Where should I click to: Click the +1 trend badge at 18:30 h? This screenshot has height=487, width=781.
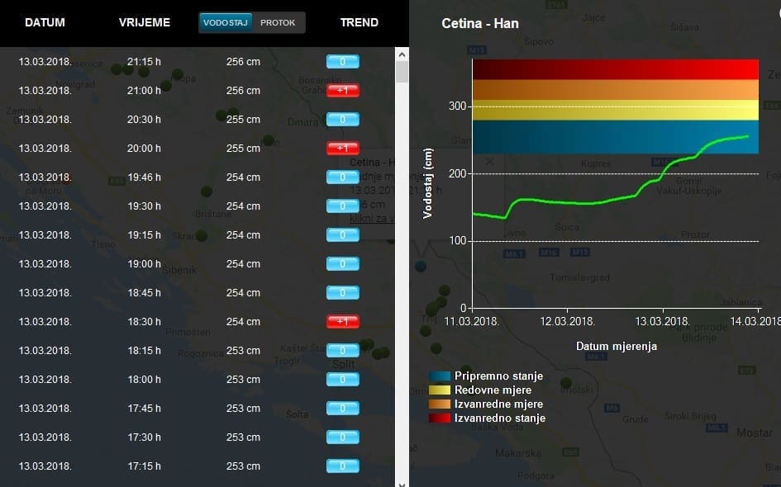pos(342,322)
